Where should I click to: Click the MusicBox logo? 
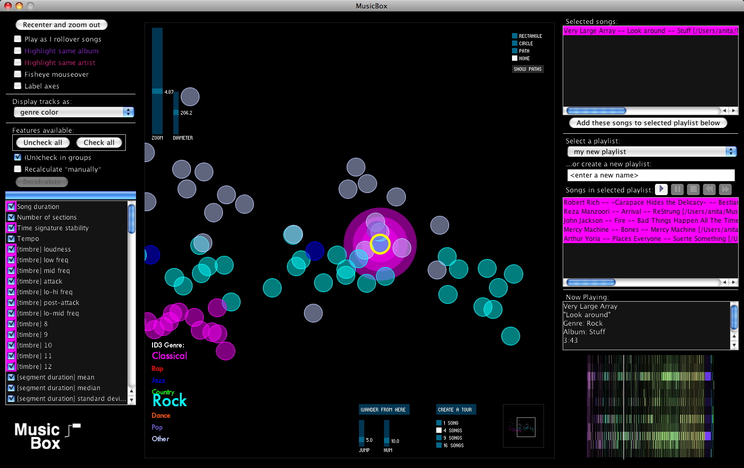click(x=46, y=436)
